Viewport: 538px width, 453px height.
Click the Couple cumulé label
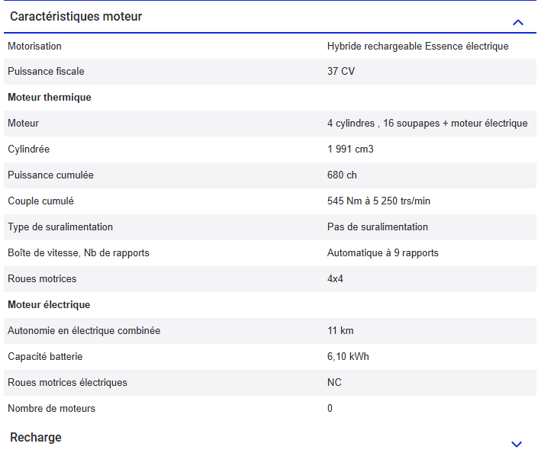40,201
